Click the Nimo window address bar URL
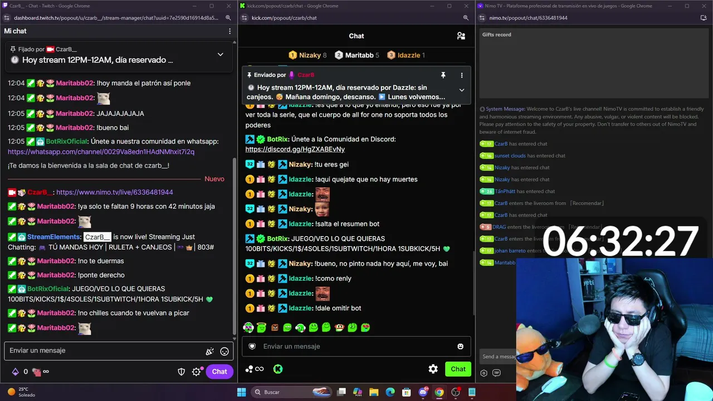The height and width of the screenshot is (401, 713). coord(528,18)
